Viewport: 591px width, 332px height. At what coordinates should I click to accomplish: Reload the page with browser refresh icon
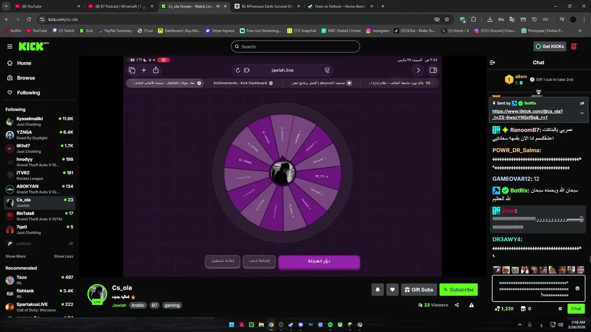pyautogui.click(x=29, y=19)
